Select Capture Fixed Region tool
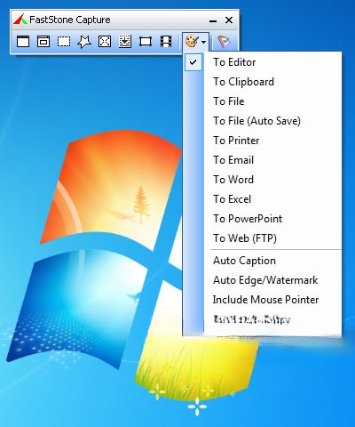The width and height of the screenshot is (355, 427). point(146,42)
